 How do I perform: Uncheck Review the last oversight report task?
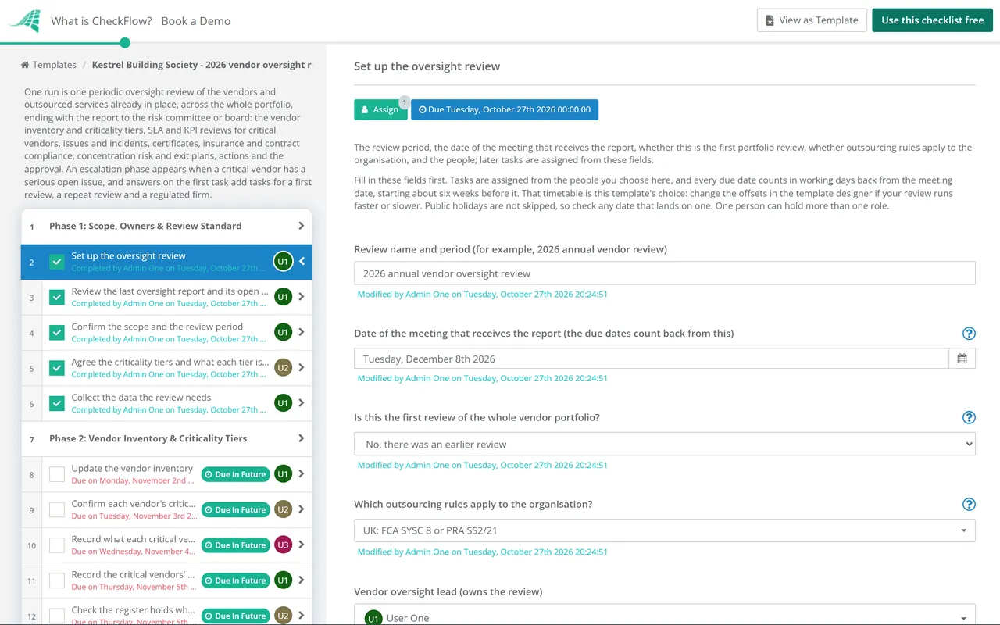point(57,297)
